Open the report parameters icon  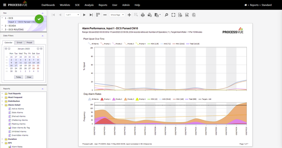coord(180,15)
